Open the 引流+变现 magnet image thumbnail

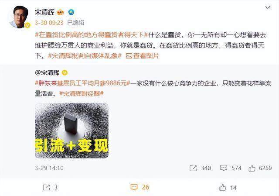tap(71, 131)
